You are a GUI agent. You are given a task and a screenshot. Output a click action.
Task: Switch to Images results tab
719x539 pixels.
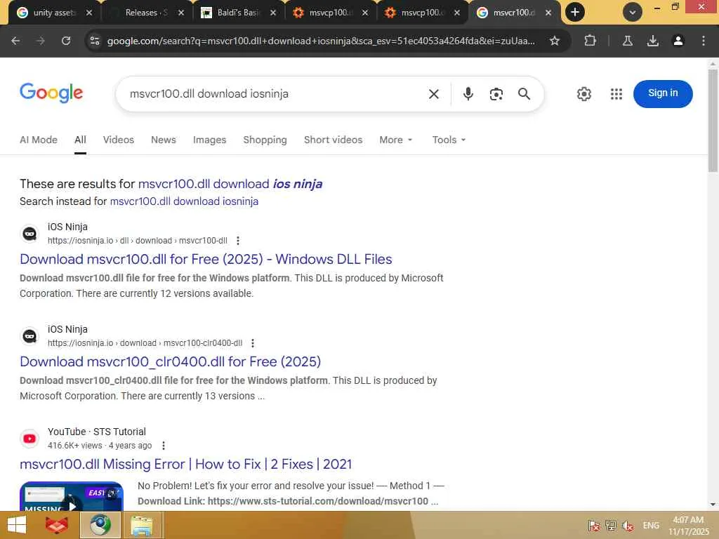click(209, 140)
